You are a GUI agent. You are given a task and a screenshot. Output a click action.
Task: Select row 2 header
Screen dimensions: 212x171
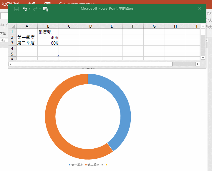pos(12,37)
